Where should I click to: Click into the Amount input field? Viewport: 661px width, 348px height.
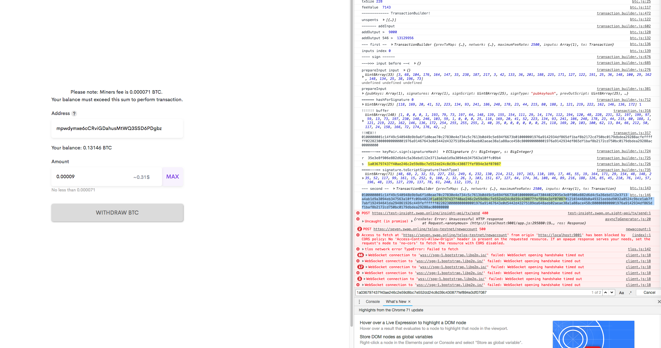94,177
